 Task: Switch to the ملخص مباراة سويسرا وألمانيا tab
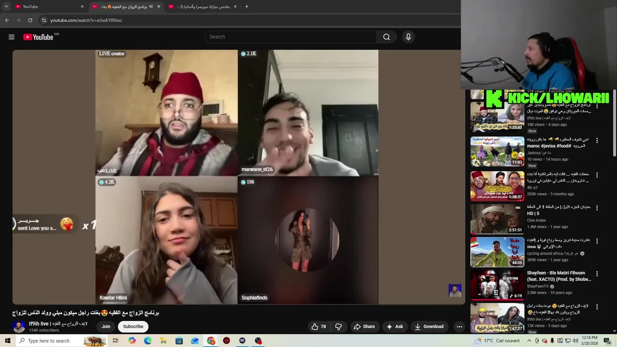pyautogui.click(x=202, y=7)
